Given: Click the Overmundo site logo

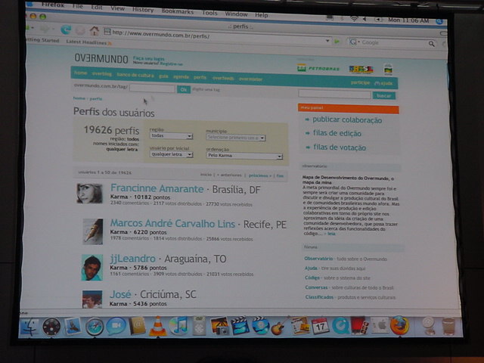Looking at the screenshot, I should tap(101, 58).
